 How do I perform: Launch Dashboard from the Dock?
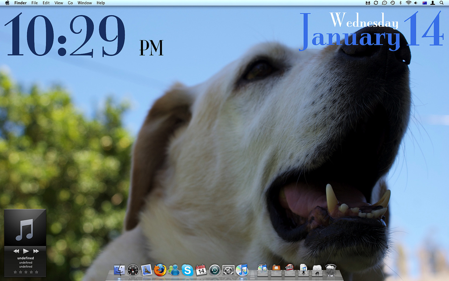133,270
